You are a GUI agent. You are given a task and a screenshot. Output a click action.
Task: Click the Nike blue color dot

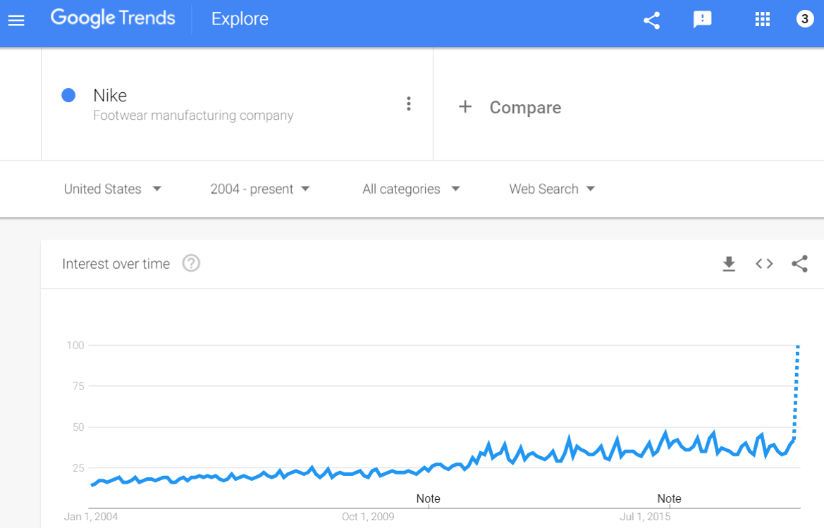[68, 95]
